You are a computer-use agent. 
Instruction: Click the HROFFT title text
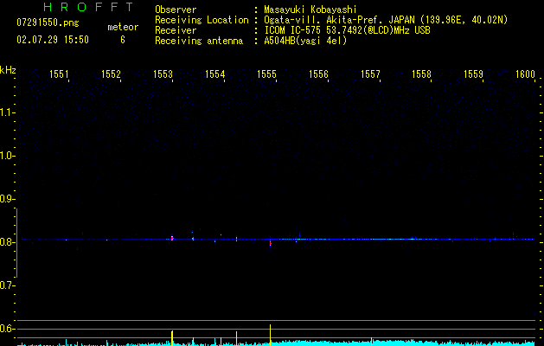click(88, 7)
